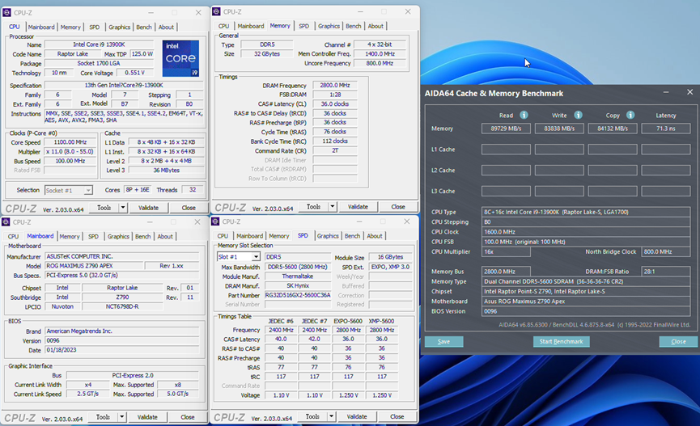Image resolution: width=700 pixels, height=426 pixels.
Task: Click the Save button in AIDA64
Action: coord(443,342)
